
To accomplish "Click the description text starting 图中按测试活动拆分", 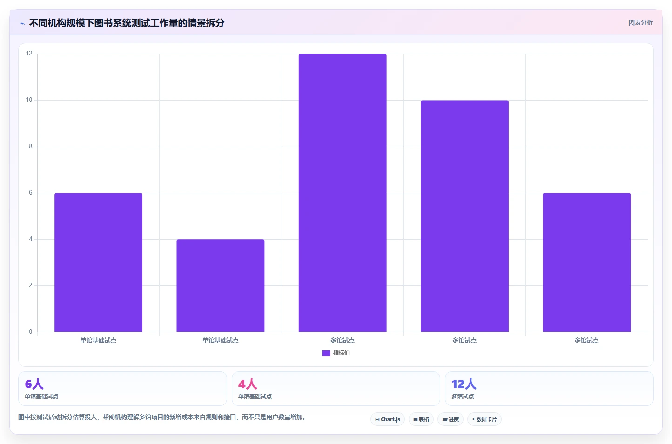I will (163, 417).
